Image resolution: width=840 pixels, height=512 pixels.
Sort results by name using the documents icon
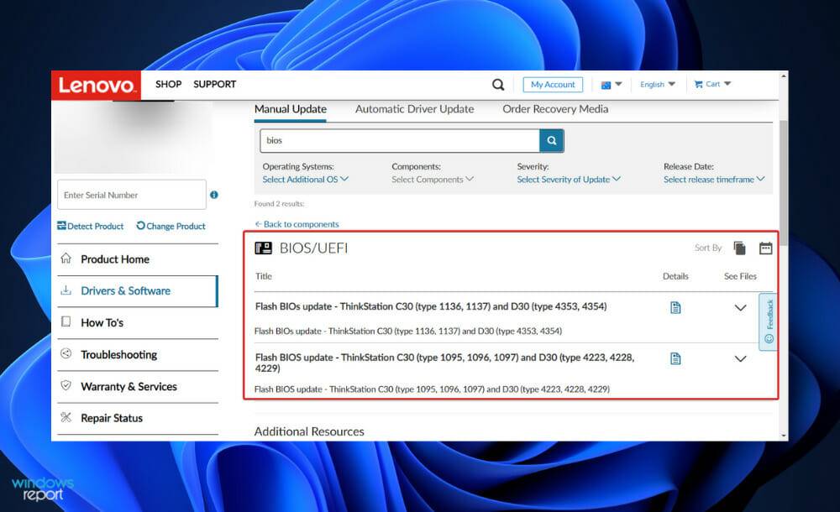tap(740, 247)
